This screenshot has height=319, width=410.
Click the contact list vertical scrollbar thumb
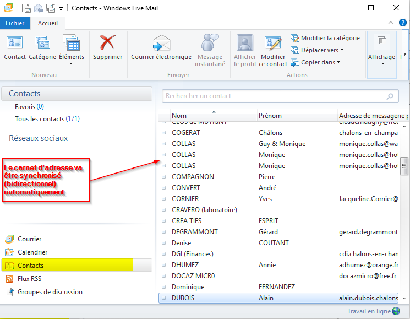[404, 166]
